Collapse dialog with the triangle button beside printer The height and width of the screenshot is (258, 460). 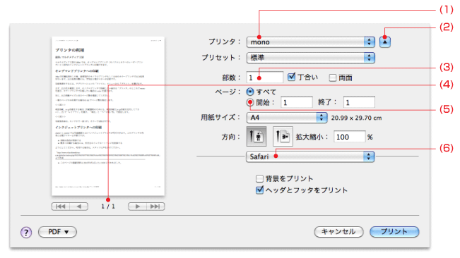pos(384,42)
